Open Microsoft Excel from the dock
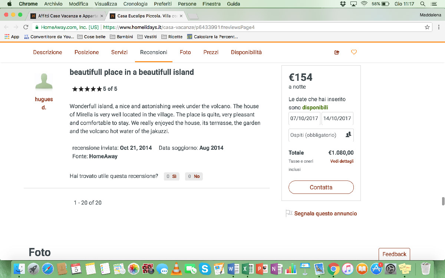This screenshot has width=445, height=278. [x=247, y=268]
